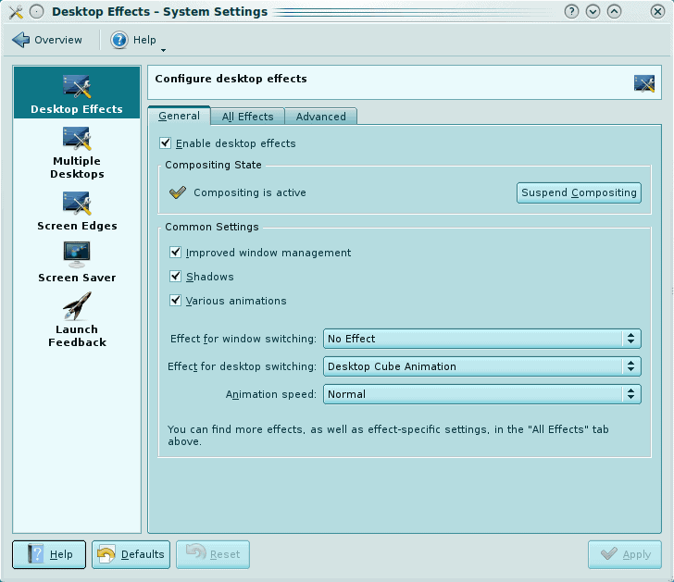Toggle Improved window management checkbox

175,252
